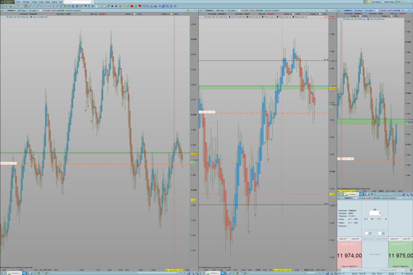Open the PRT dropdown at top right
413x275 pixels.
(399, 2)
